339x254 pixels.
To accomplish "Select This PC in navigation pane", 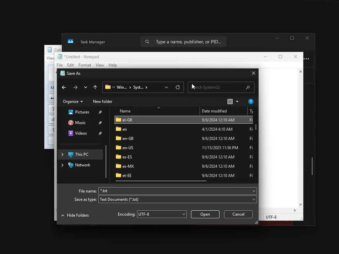I will point(80,154).
